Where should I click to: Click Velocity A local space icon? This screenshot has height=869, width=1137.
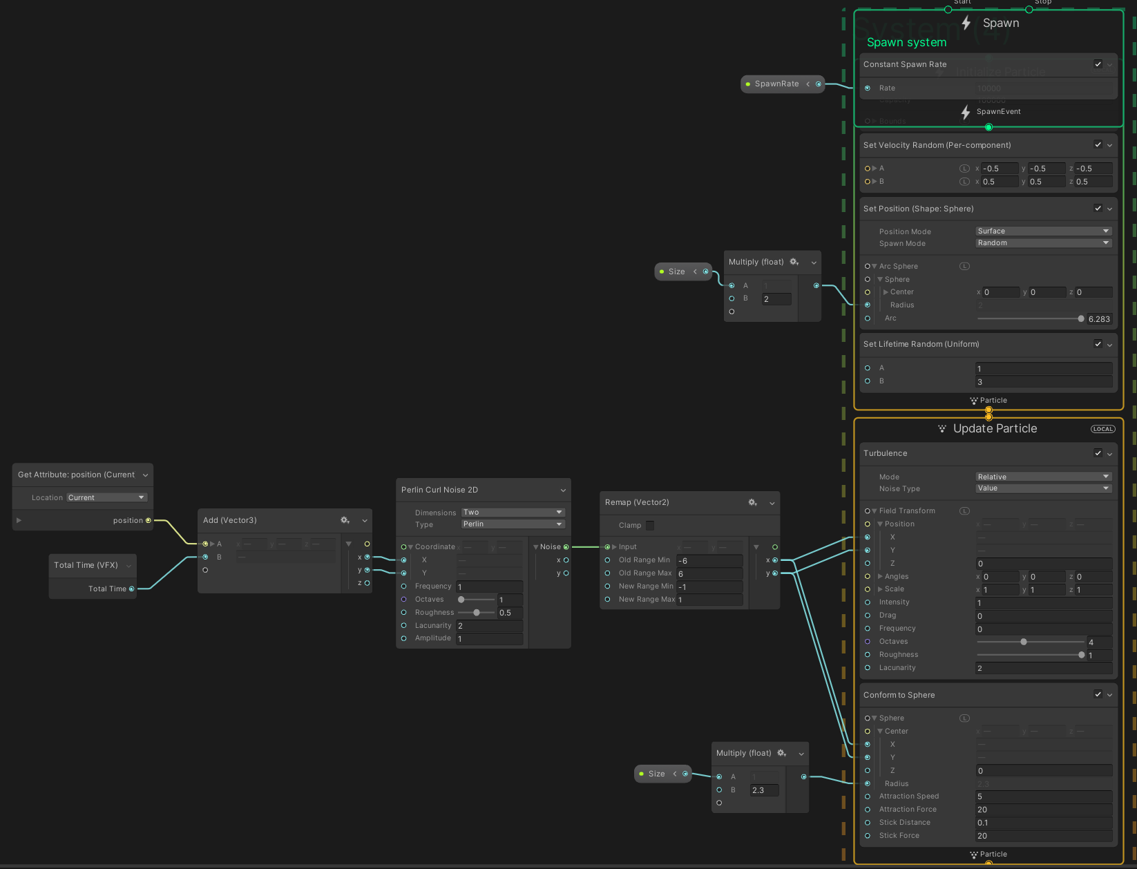tap(965, 169)
